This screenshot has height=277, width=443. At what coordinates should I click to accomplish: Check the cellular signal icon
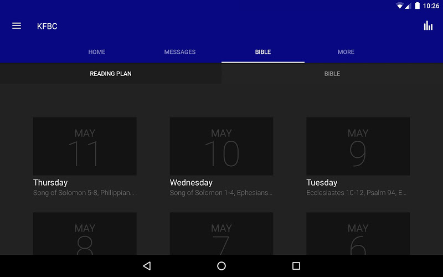pyautogui.click(x=408, y=6)
